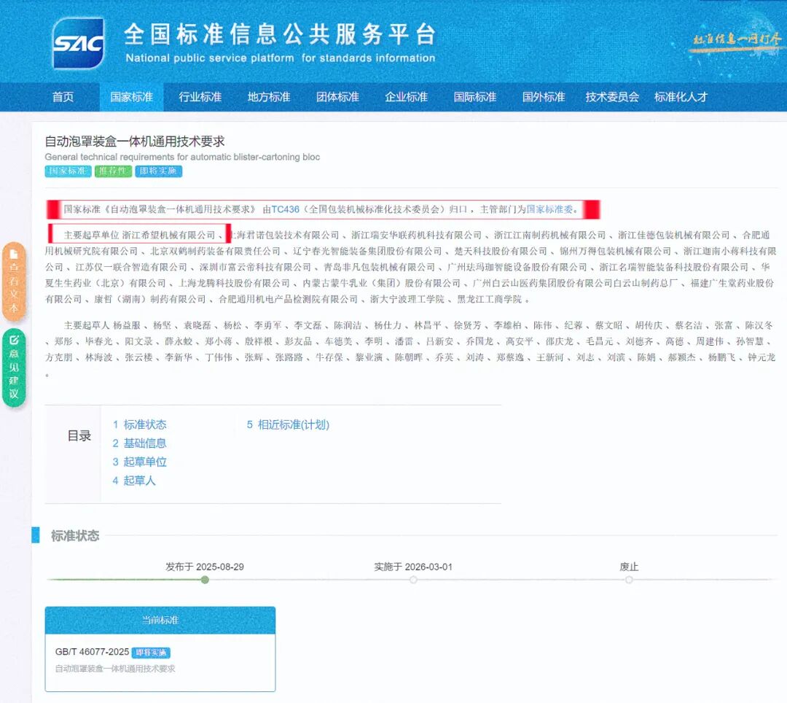The height and width of the screenshot is (703, 787).
Task: Click the blue 国家标准 tag badge
Action: (68, 171)
